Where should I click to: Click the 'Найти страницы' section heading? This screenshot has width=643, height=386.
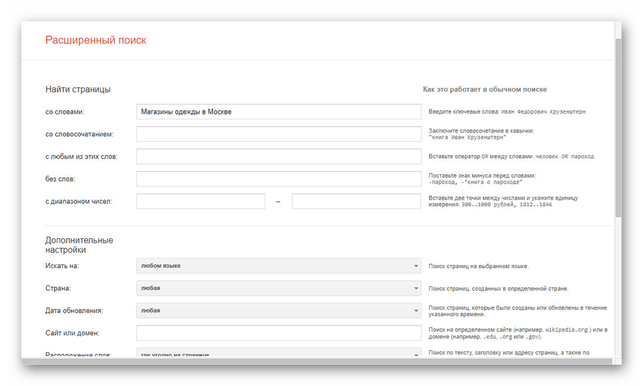point(78,89)
